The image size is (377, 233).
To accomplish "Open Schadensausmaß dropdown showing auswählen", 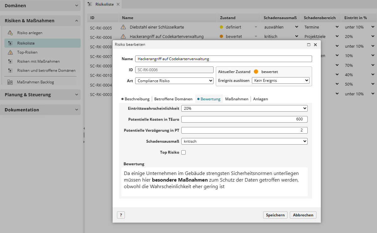I will pyautogui.click(x=297, y=27).
